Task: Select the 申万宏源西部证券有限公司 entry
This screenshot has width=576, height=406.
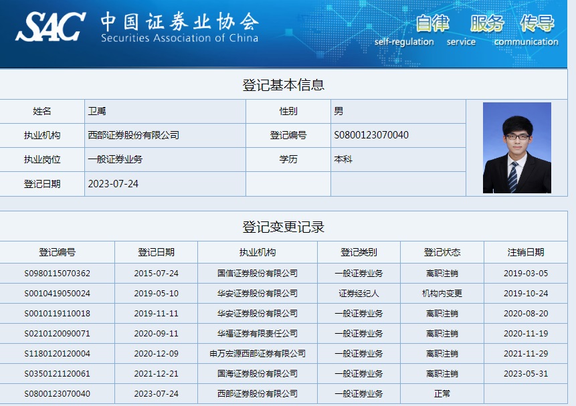Action: [258, 354]
